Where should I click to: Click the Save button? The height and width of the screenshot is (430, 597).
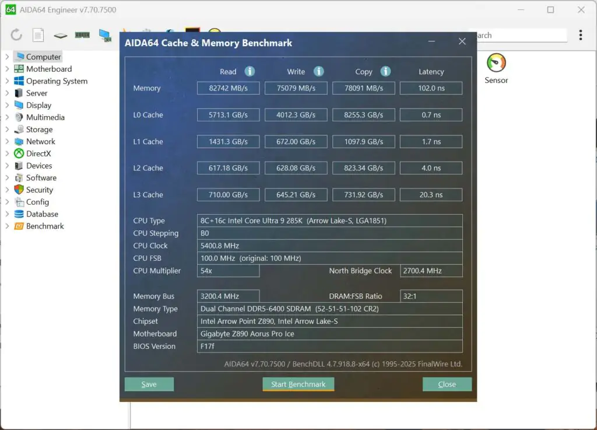pos(149,384)
